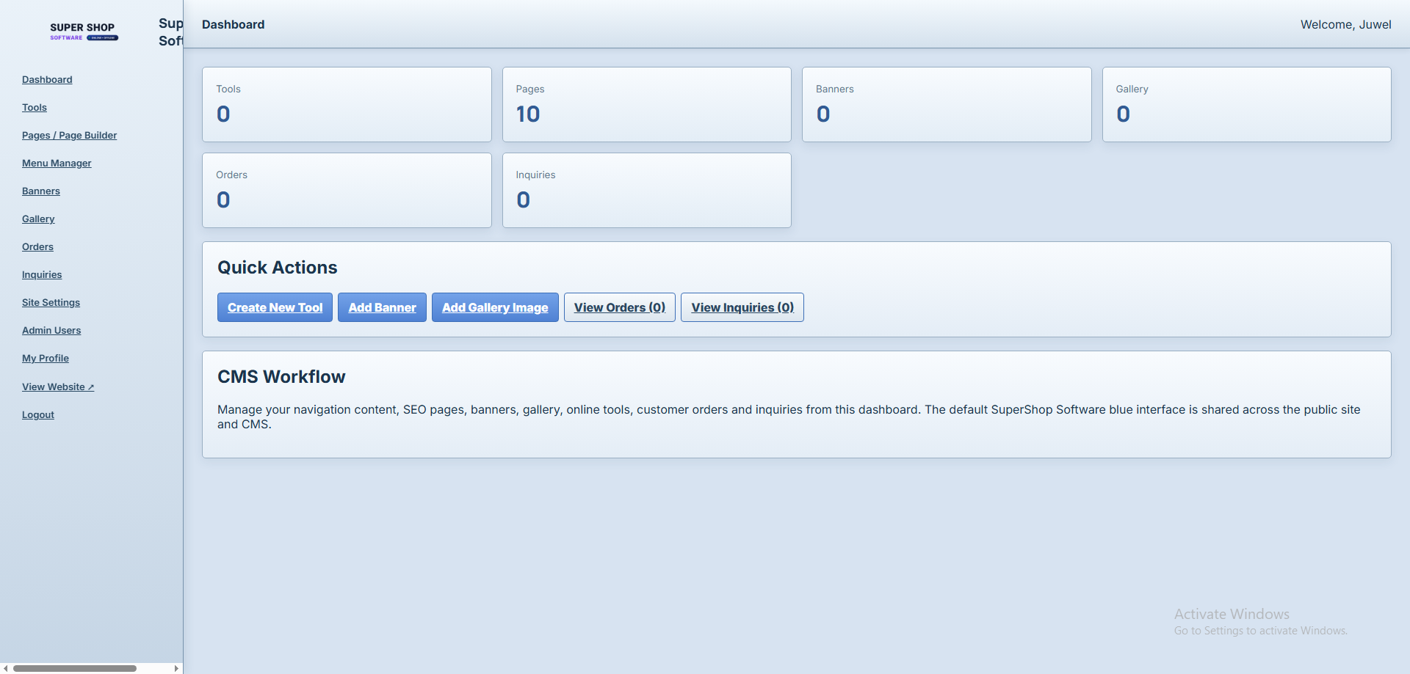Open Site Settings
This screenshot has height=674, width=1410.
point(51,302)
